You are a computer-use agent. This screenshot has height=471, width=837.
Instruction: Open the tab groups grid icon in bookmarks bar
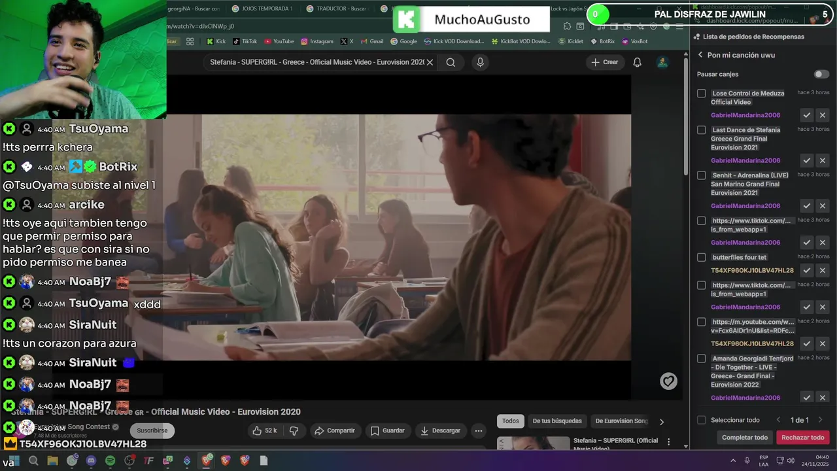point(190,41)
